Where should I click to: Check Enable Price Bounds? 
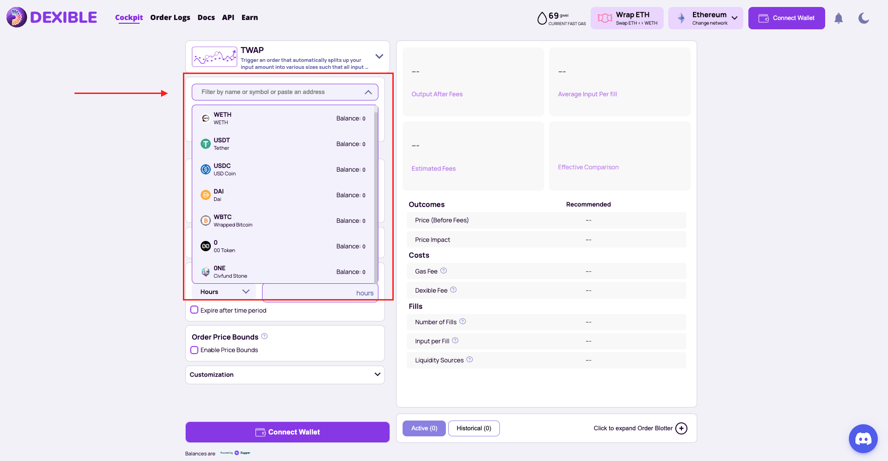[195, 350]
